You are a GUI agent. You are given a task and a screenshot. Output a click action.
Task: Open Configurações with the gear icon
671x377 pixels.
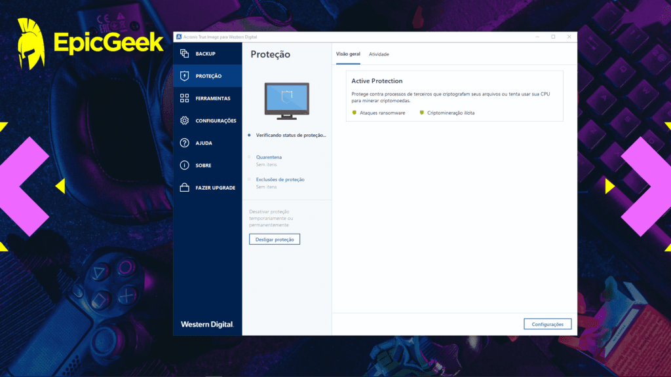185,120
